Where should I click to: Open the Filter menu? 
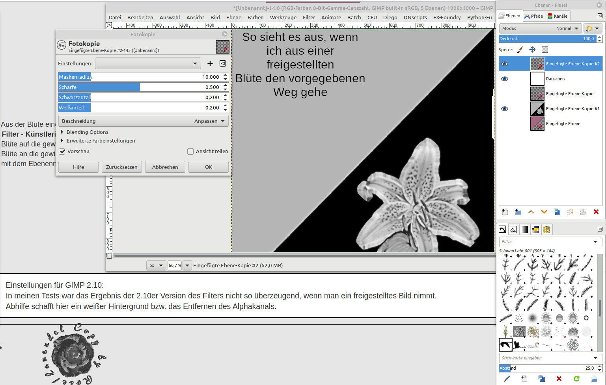pyautogui.click(x=309, y=17)
